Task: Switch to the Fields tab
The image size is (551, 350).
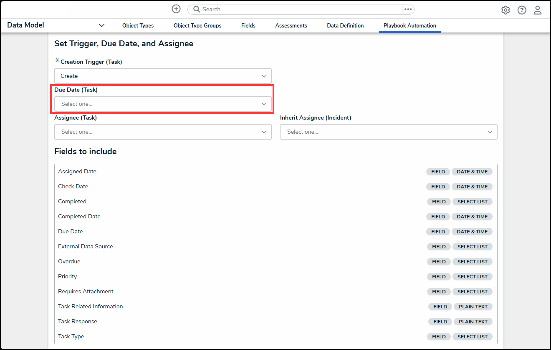Action: (248, 26)
